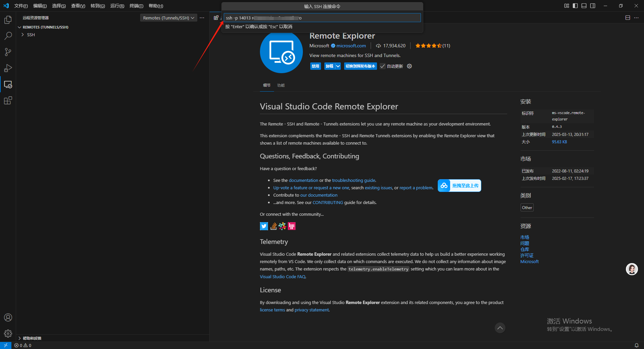Open the Visual Studio Code FAQ link

pyautogui.click(x=282, y=277)
